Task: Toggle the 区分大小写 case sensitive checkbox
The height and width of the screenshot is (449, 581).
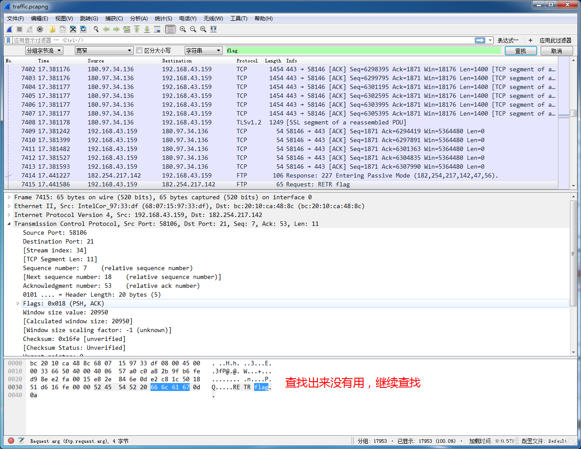Action: pos(139,50)
